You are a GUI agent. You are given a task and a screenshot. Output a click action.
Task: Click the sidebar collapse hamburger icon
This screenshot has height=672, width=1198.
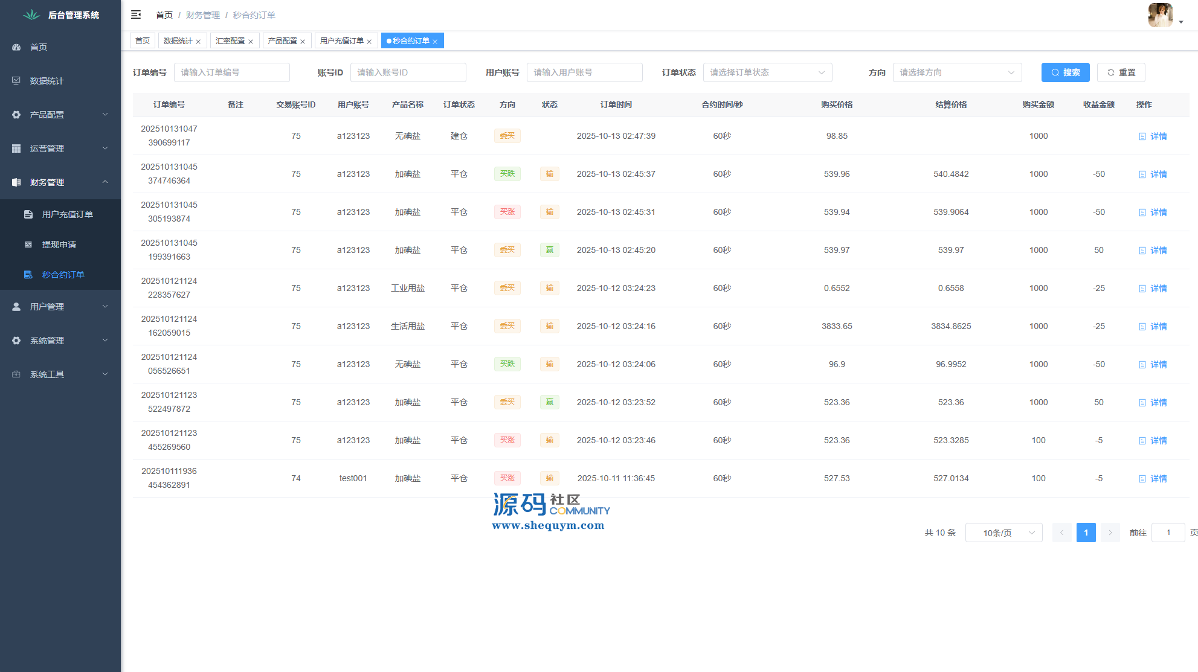click(136, 14)
